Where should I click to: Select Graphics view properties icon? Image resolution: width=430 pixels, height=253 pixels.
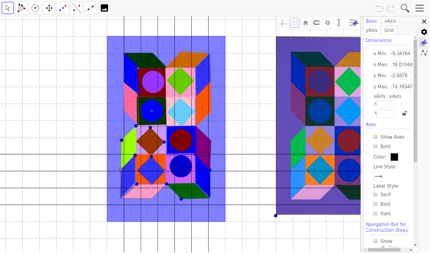pyautogui.click(x=424, y=42)
